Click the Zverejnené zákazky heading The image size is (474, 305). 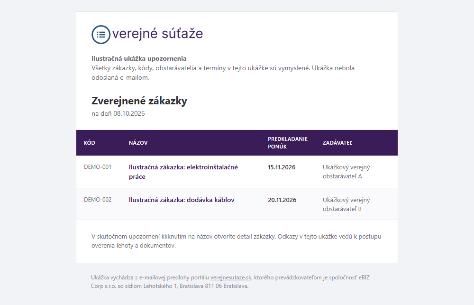click(x=139, y=101)
